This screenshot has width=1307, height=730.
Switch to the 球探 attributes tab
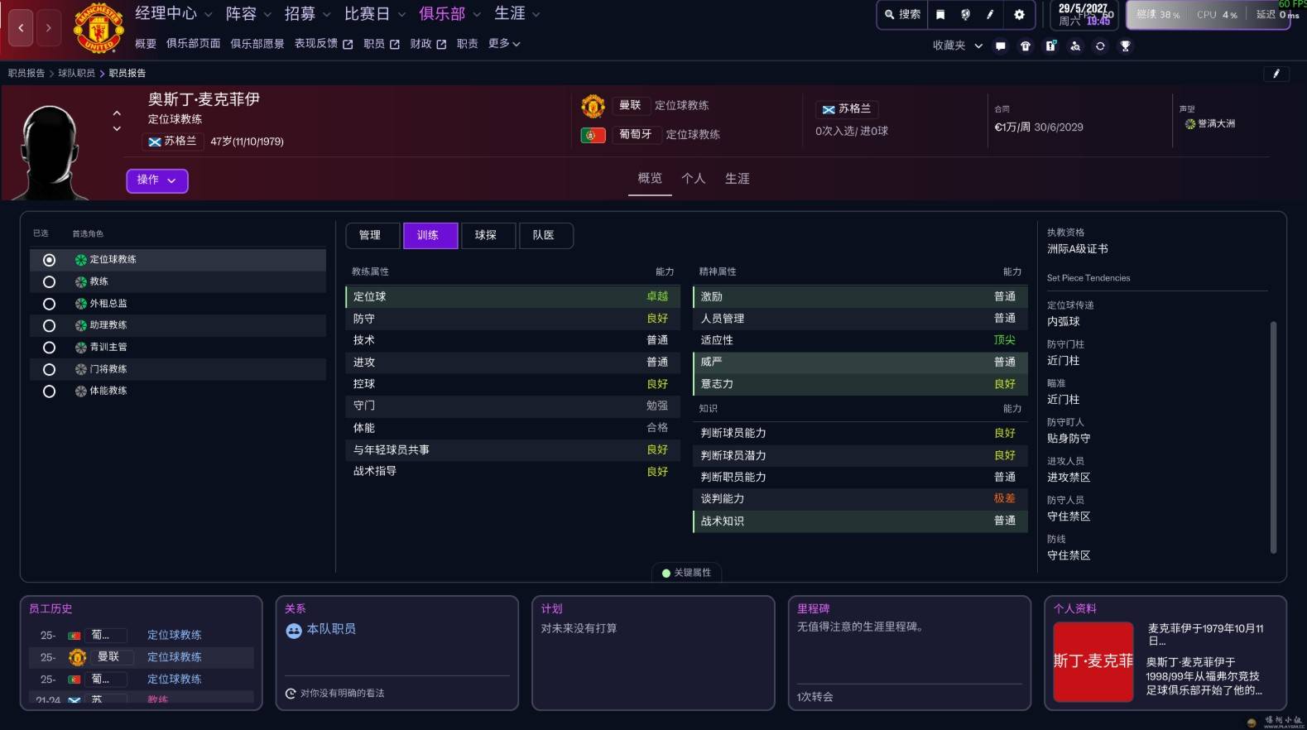[x=486, y=236]
